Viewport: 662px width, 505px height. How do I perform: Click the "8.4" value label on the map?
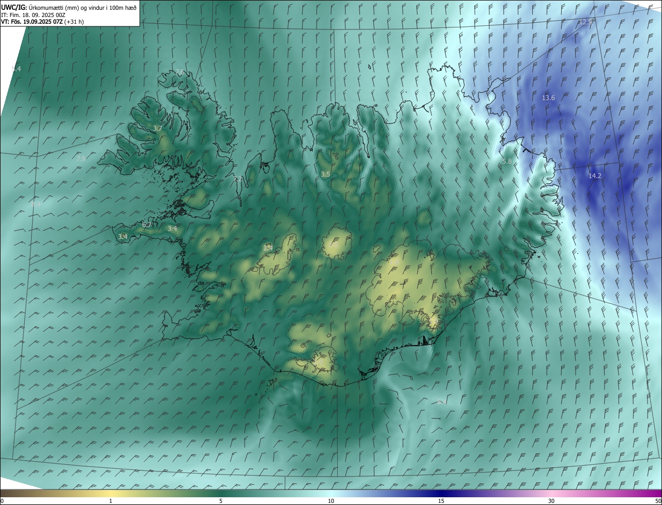coord(36,204)
